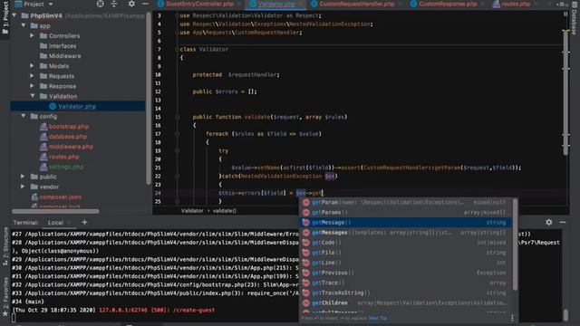
Task: Open the CustomRequestHandler.php tab
Action: point(357,4)
